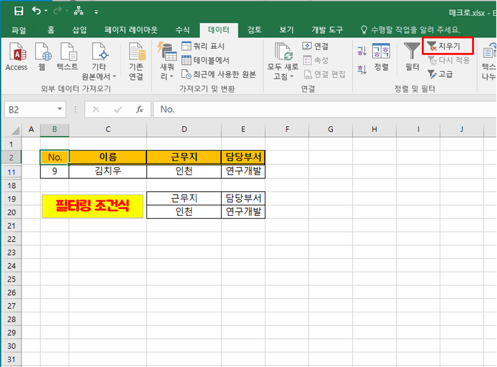Select row 20 header
Viewport: 497px width, 367px height.
pos(11,212)
